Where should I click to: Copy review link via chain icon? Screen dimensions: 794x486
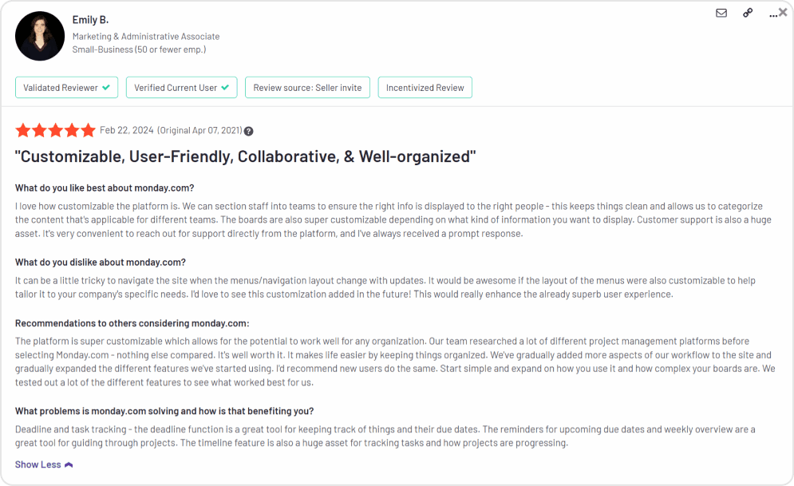click(748, 13)
